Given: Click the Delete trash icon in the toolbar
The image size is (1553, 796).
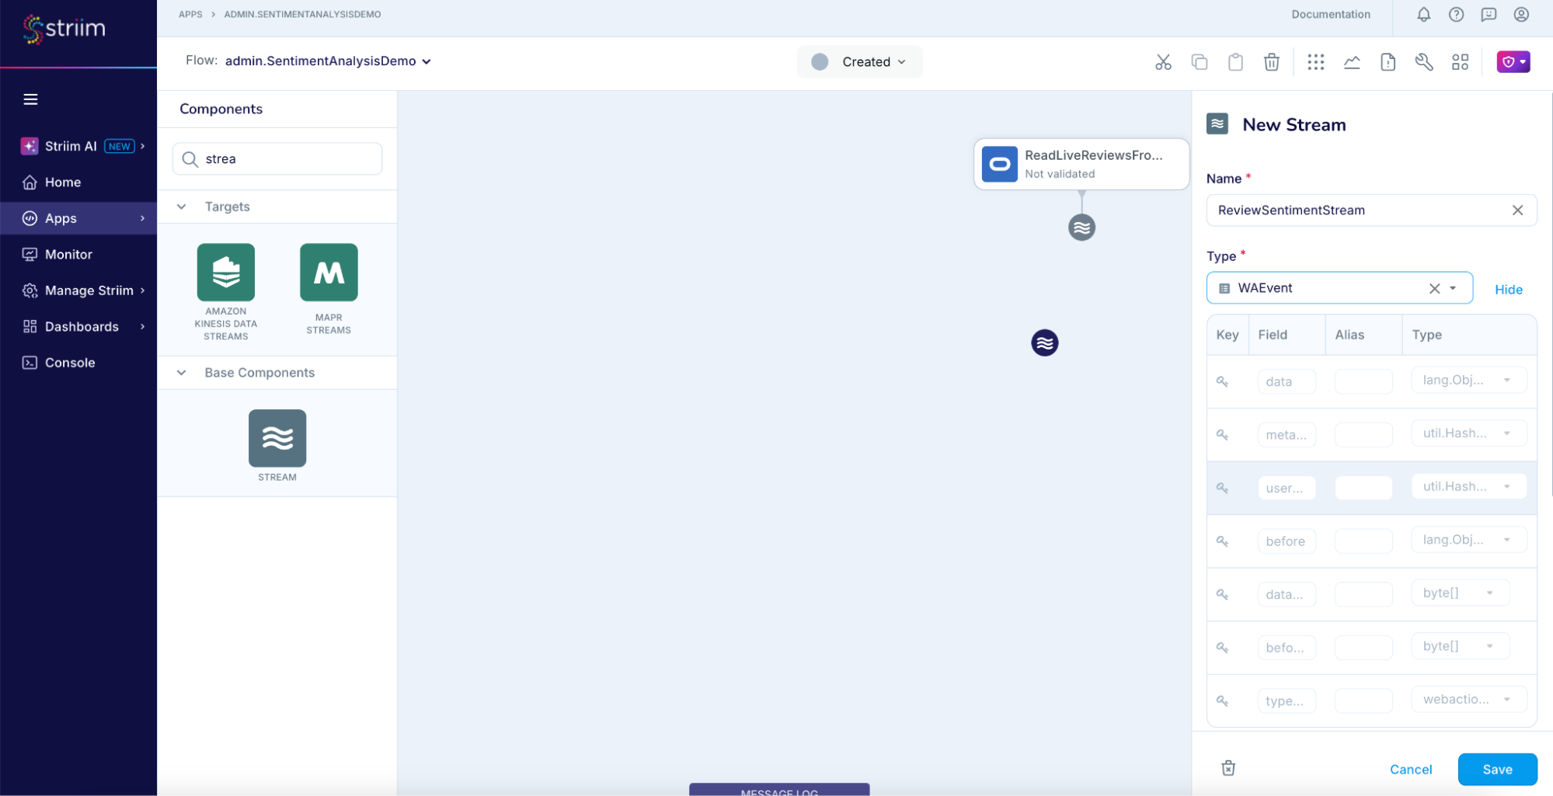Looking at the screenshot, I should [x=1272, y=62].
